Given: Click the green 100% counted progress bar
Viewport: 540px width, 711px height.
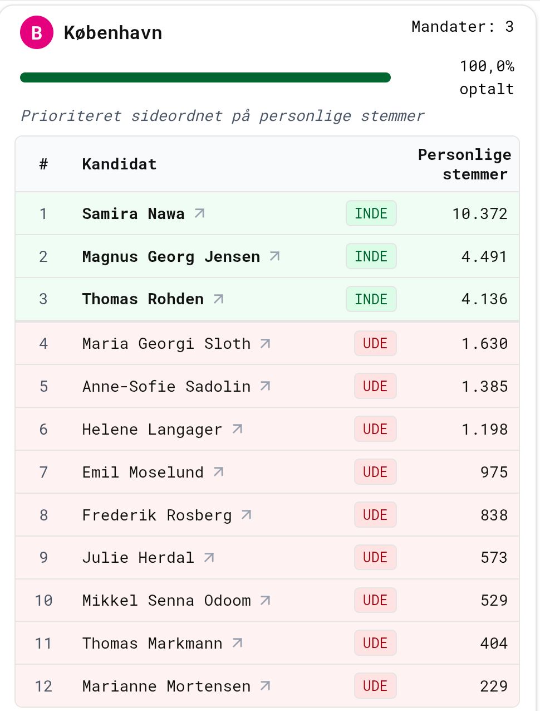Looking at the screenshot, I should pyautogui.click(x=205, y=77).
